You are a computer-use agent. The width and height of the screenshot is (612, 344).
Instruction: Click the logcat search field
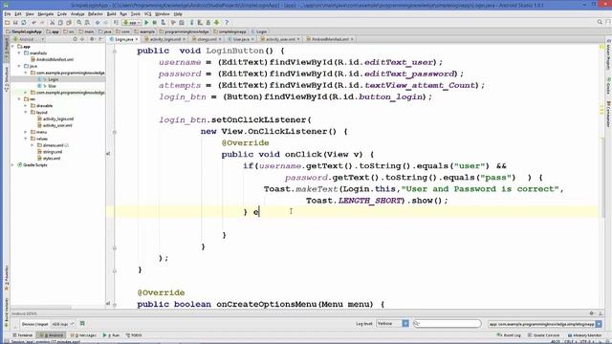pos(448,323)
